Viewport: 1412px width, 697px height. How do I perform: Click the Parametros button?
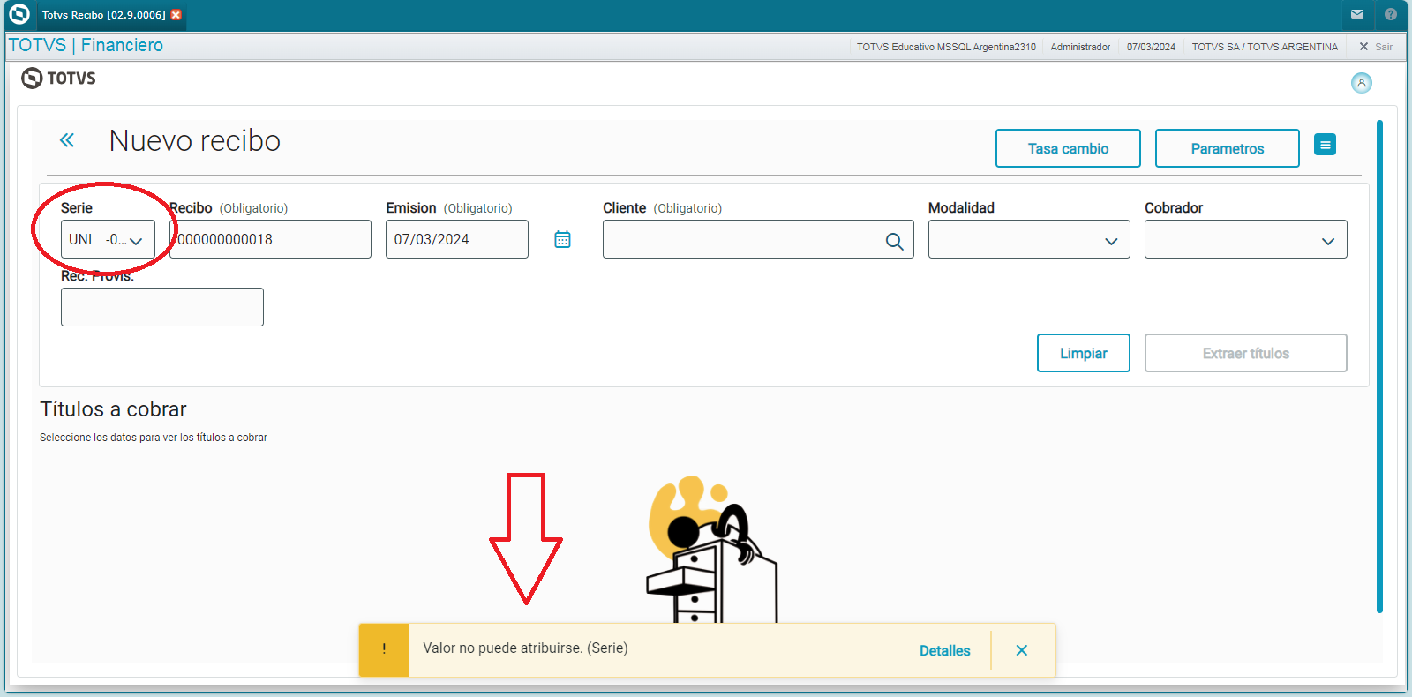[x=1227, y=148]
